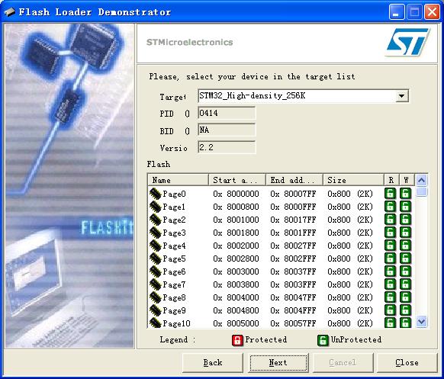
Task: Click the chip icon beside Page7
Action: [x=155, y=284]
